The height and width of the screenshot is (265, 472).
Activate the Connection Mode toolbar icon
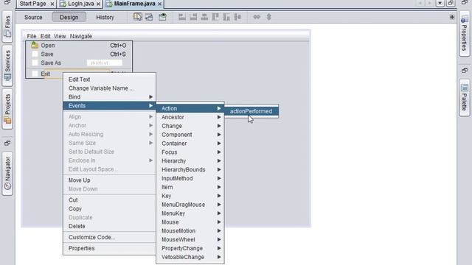tap(149, 17)
